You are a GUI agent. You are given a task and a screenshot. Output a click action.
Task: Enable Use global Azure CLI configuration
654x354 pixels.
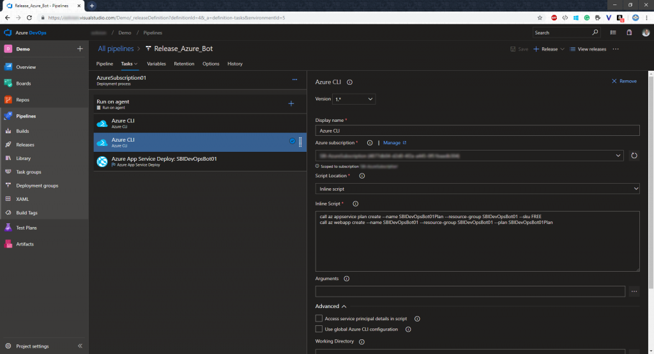pos(319,329)
